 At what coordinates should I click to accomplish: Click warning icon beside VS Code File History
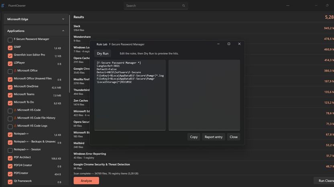[15, 117]
